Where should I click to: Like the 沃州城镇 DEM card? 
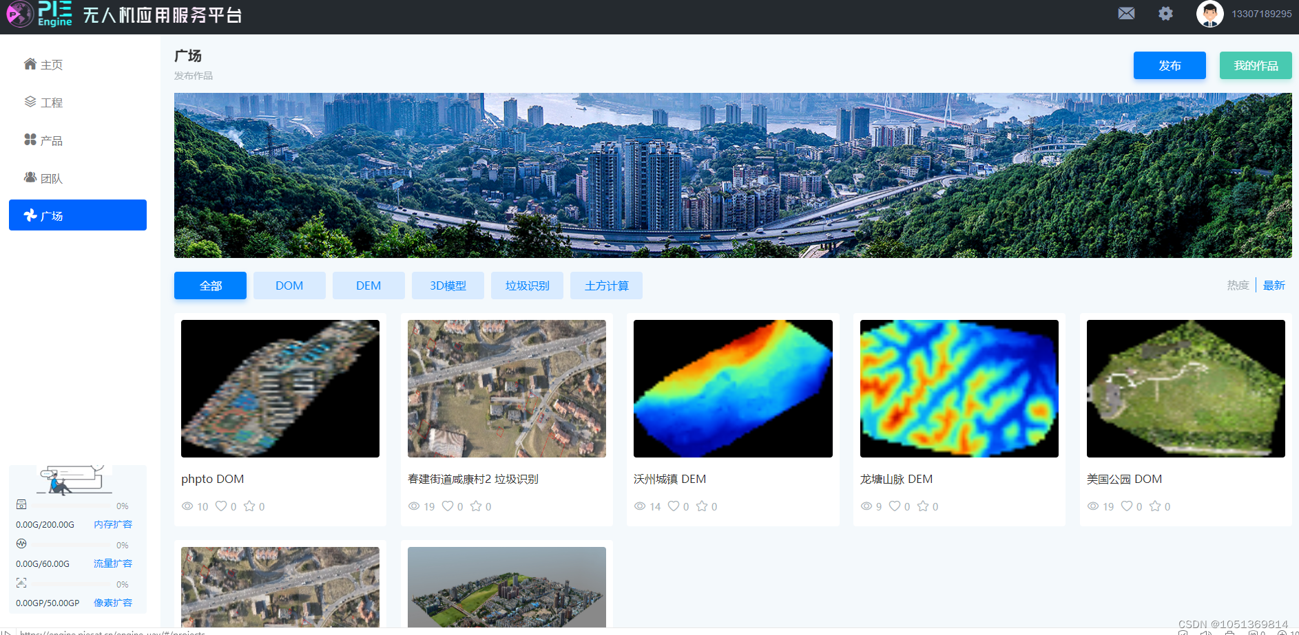pyautogui.click(x=674, y=506)
